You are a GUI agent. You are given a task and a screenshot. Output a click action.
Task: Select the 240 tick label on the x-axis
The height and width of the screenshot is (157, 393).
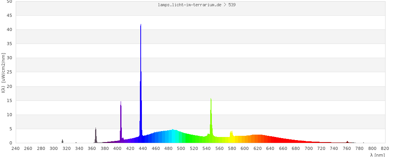(x=16, y=148)
